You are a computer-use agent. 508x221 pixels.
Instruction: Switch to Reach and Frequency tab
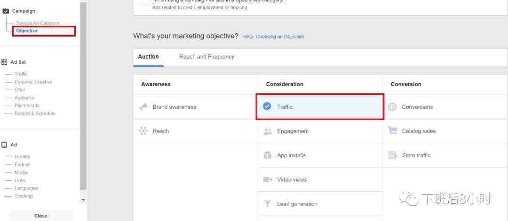tap(206, 57)
